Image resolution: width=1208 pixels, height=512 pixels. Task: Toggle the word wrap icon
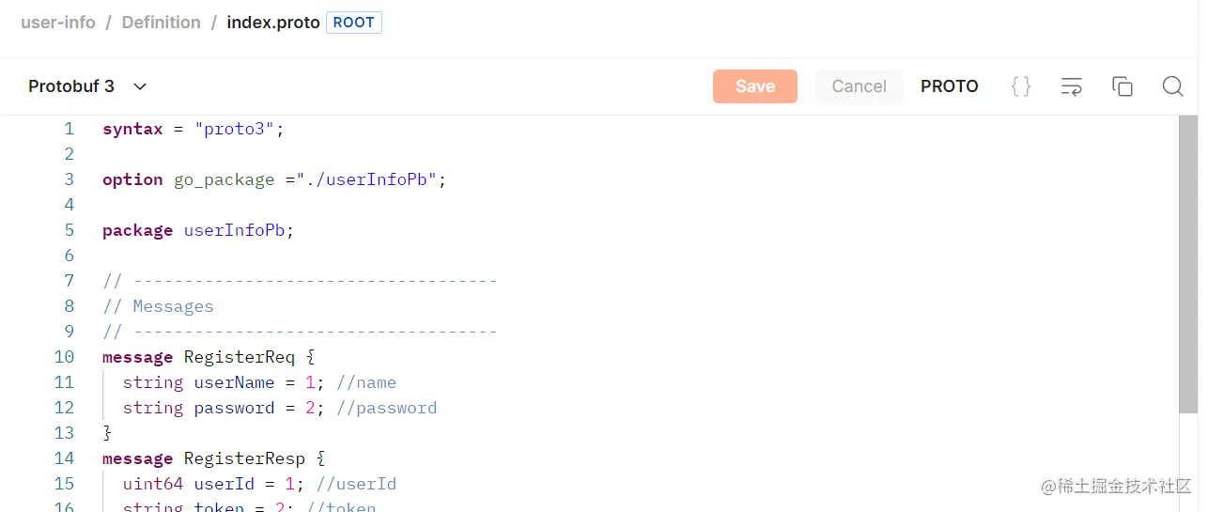tap(1072, 86)
